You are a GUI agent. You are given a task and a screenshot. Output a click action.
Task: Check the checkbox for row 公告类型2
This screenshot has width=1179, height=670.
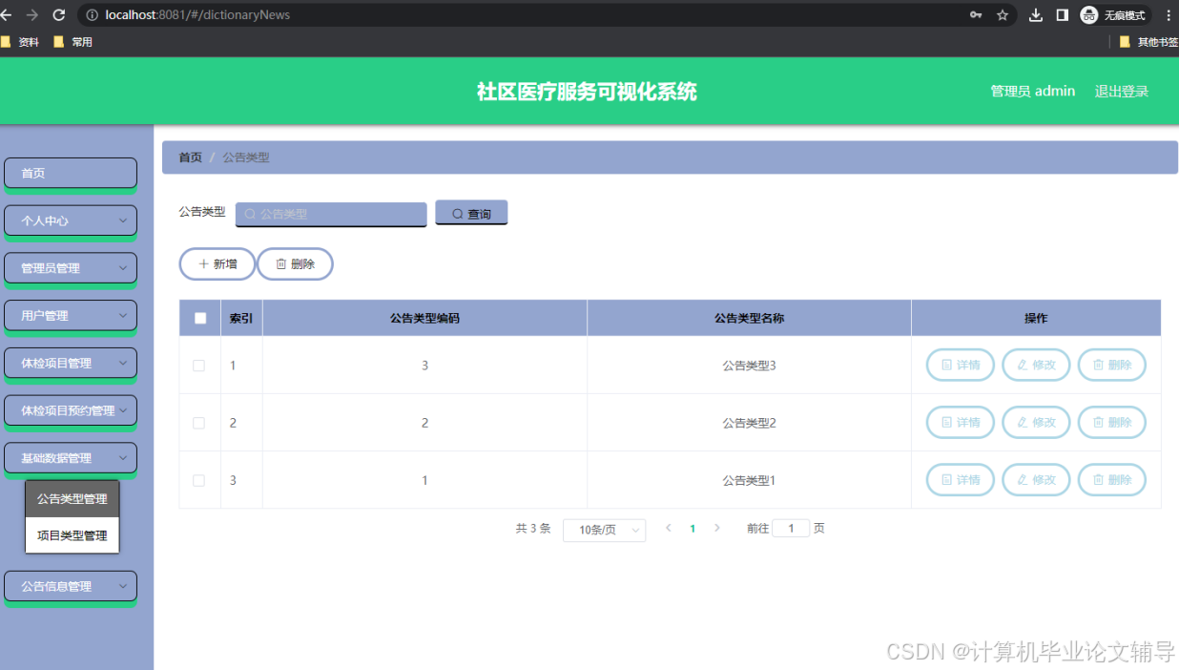click(x=199, y=422)
